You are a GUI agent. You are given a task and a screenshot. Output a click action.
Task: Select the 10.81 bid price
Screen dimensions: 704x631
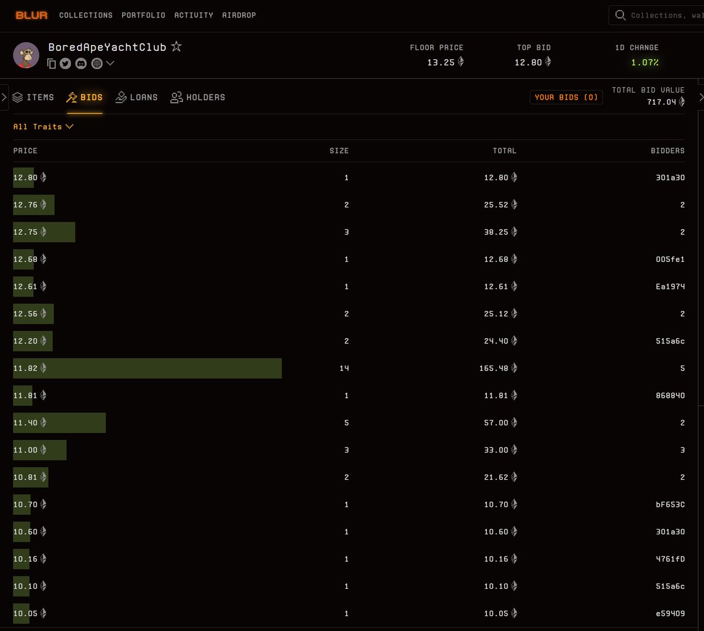pyautogui.click(x=25, y=477)
